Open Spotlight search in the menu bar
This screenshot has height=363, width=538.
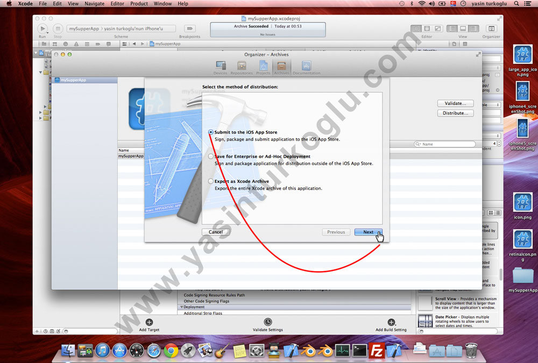pyautogui.click(x=516, y=3)
